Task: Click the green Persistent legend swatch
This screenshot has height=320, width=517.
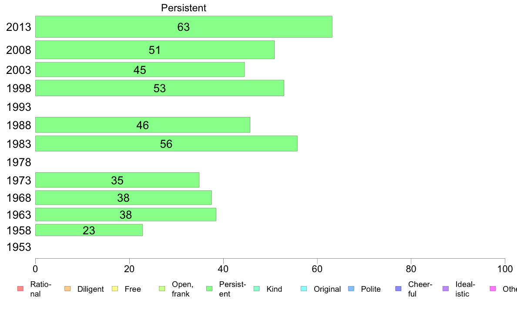Action: [x=209, y=289]
